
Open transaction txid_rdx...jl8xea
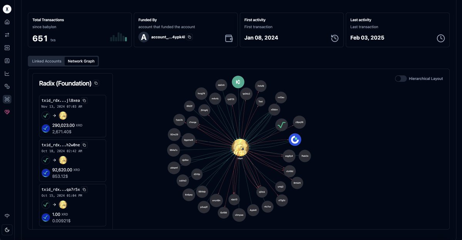(x=61, y=101)
